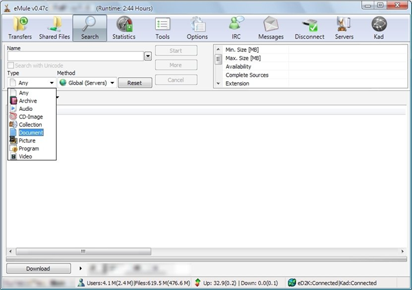Screen dimensions: 412x290
Task: Click arrow expander beside Download button
Action: click(x=80, y=269)
